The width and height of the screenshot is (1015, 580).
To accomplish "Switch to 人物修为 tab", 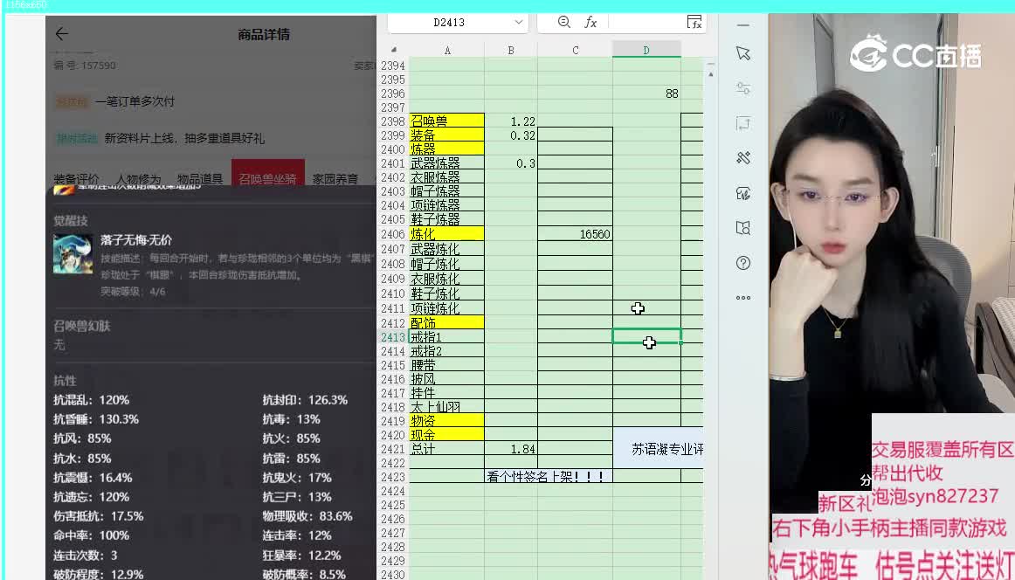I will tap(138, 179).
